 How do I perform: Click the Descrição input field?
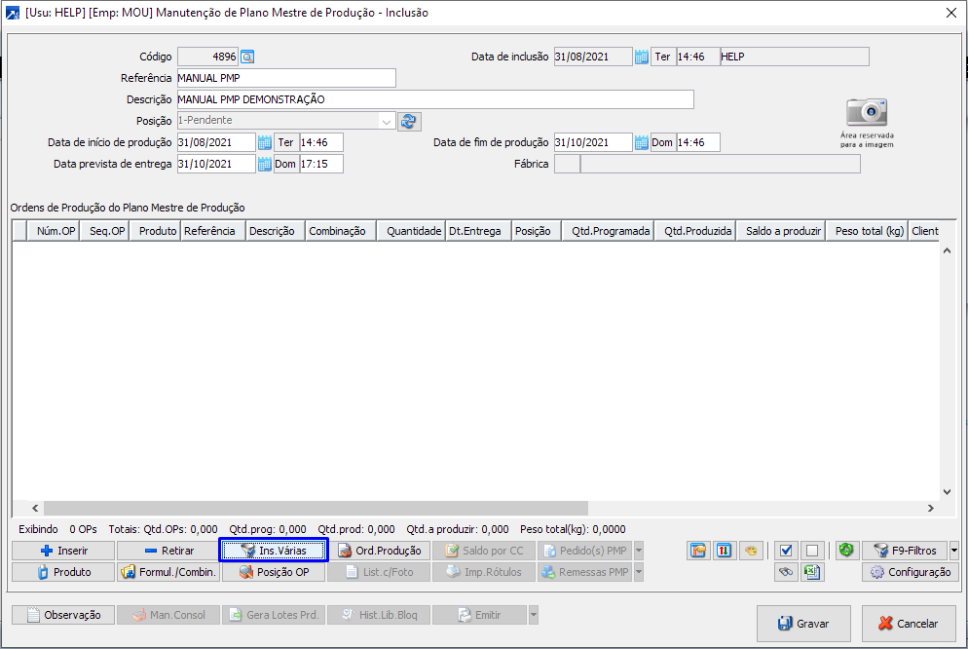[435, 99]
